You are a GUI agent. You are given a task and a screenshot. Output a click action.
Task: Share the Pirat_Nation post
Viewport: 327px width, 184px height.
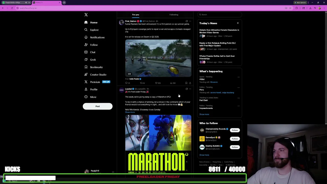coord(190,83)
